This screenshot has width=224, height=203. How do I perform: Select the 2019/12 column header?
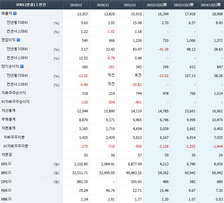click(76, 5)
